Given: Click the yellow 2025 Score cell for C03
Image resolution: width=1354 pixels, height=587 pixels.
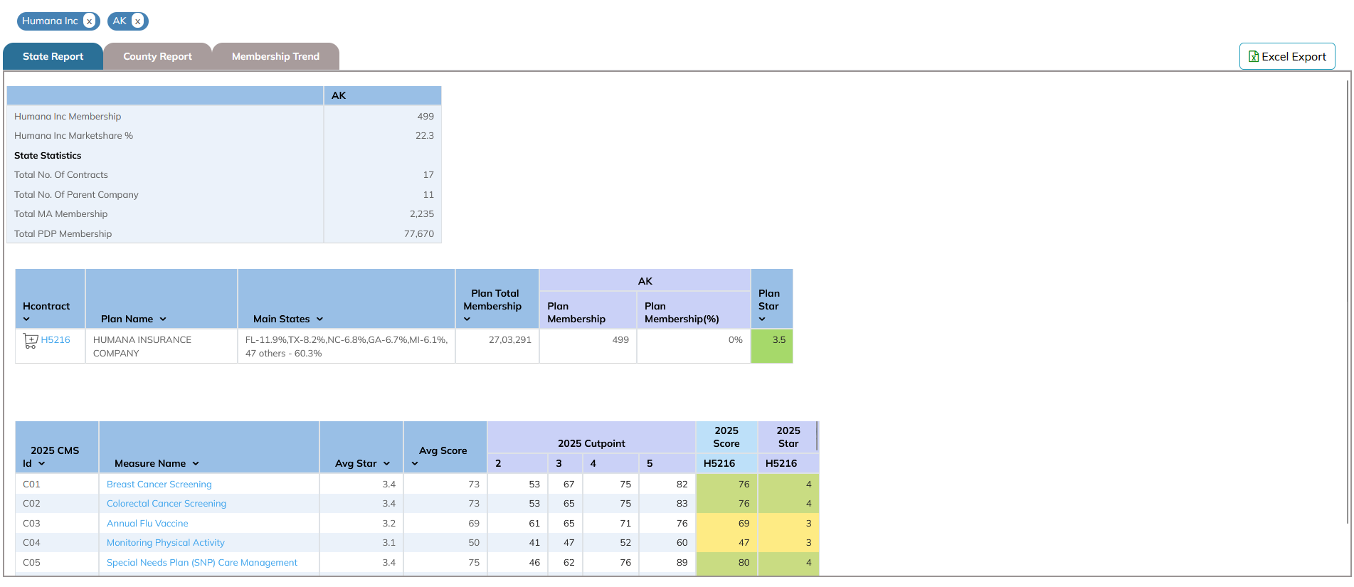Looking at the screenshot, I should pos(726,524).
